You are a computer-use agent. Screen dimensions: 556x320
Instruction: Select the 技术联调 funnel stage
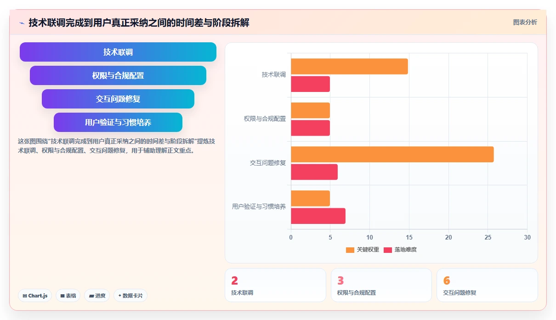118,52
